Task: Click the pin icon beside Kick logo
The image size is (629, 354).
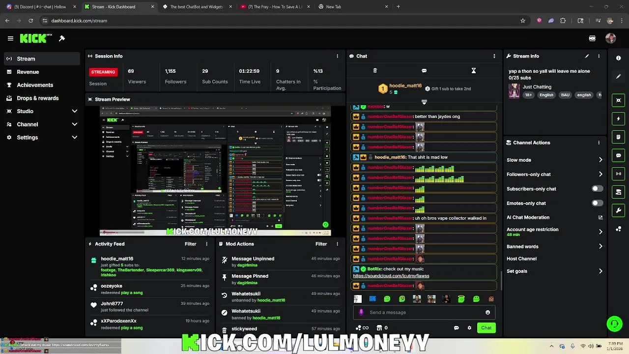Action: (x=62, y=38)
